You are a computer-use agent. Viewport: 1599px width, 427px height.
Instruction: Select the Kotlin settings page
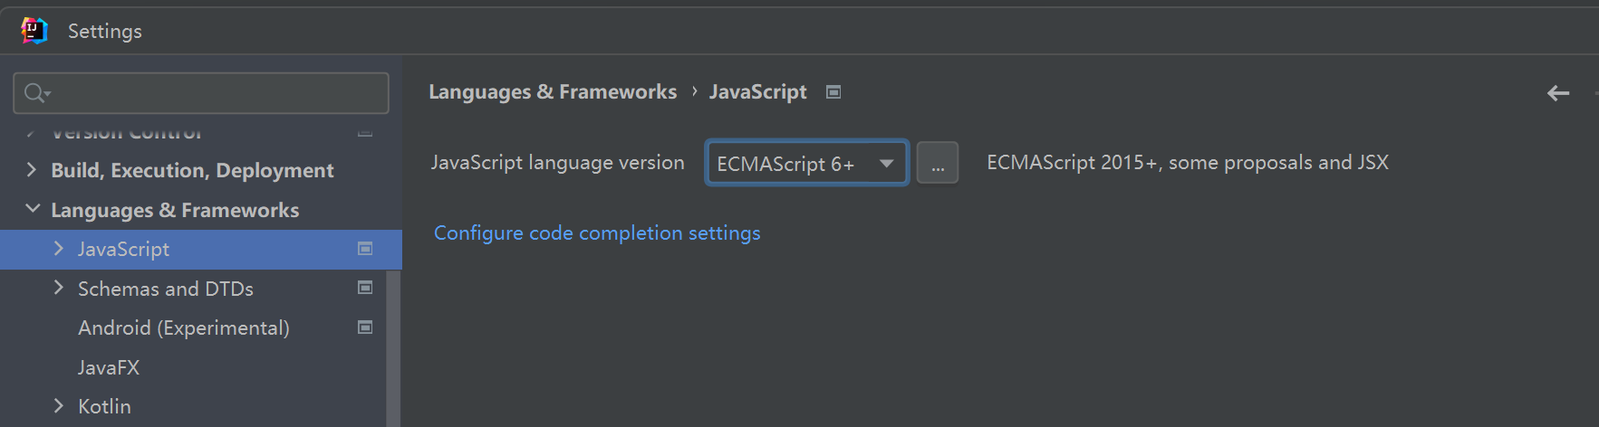coord(104,406)
